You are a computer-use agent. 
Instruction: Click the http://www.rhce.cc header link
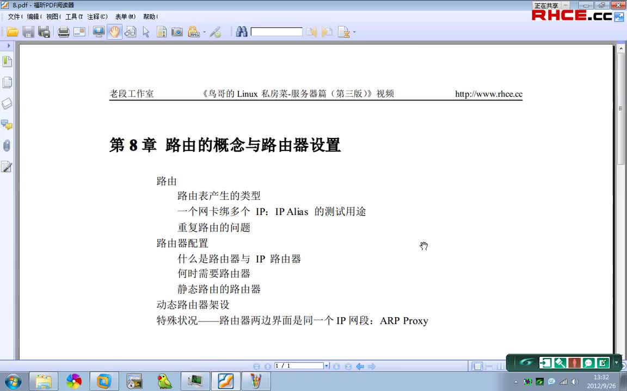click(x=489, y=94)
